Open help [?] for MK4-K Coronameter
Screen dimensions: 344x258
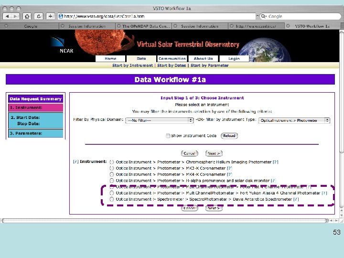229,174
